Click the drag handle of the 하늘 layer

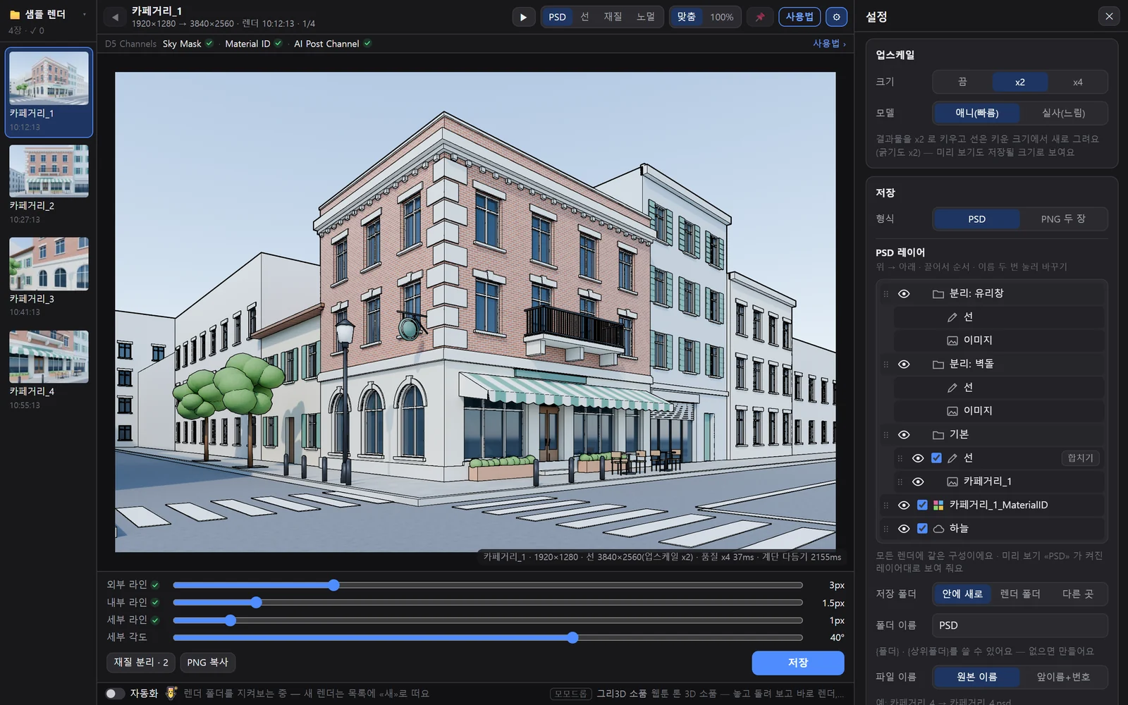coord(886,529)
